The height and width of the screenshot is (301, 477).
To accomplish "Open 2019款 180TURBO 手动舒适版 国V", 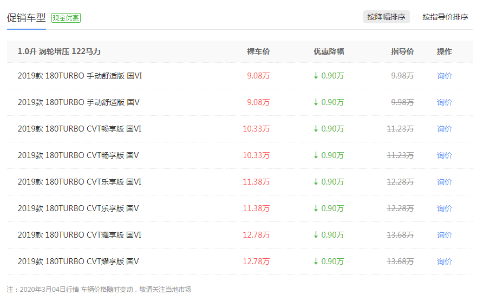I will point(79,102).
